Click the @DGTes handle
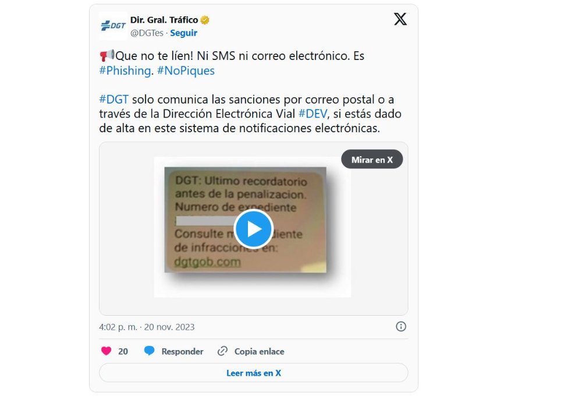The image size is (582, 399). tap(147, 33)
